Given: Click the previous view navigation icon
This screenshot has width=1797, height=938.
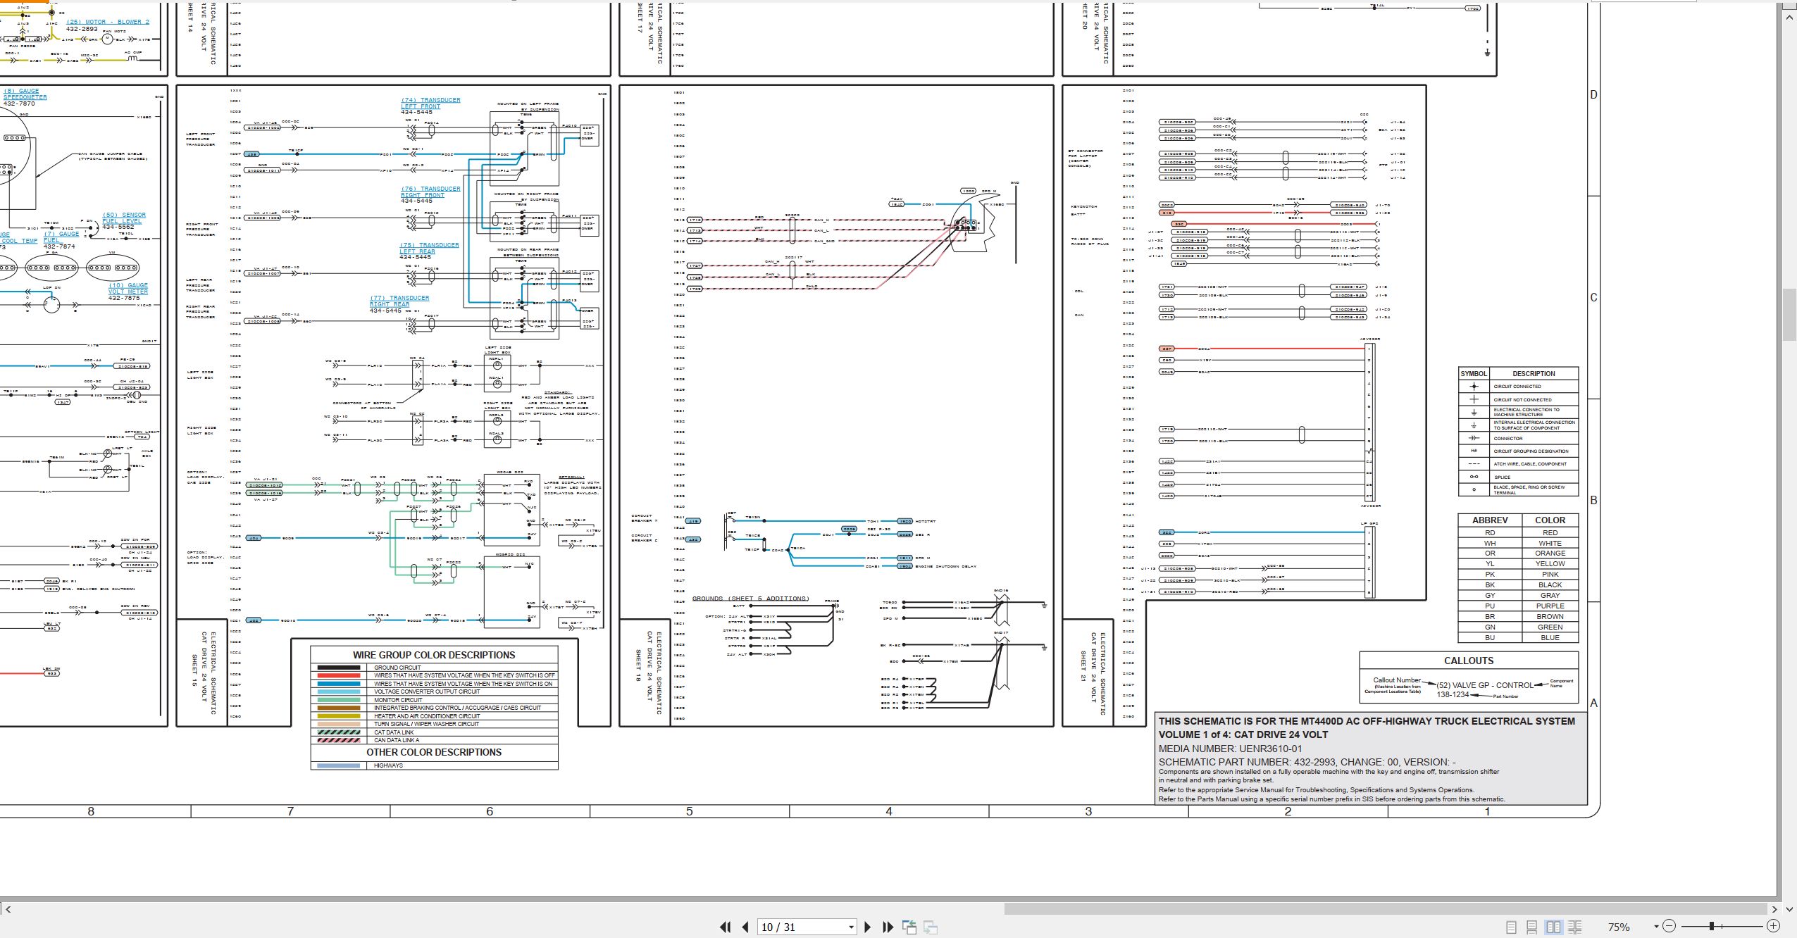Looking at the screenshot, I should point(909,927).
